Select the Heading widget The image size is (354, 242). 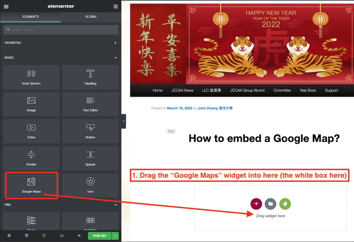click(90, 77)
